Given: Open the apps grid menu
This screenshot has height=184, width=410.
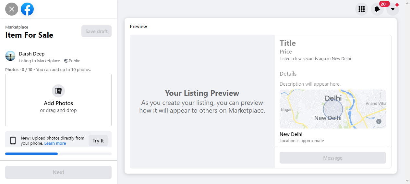Looking at the screenshot, I should (362, 9).
